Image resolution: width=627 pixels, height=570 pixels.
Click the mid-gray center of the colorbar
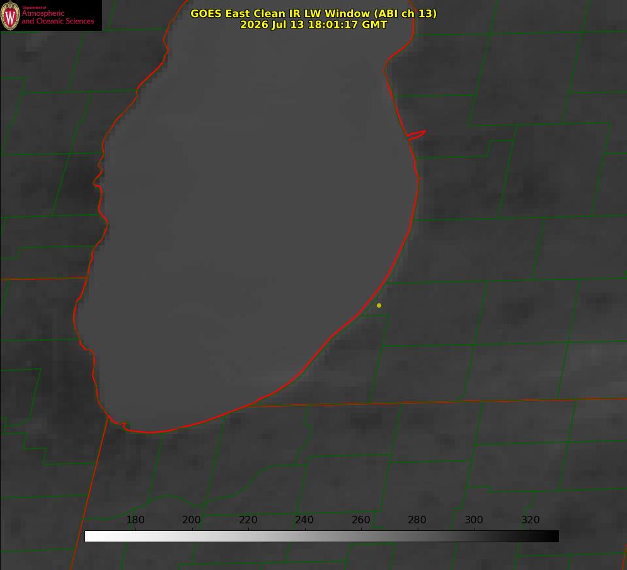point(322,537)
